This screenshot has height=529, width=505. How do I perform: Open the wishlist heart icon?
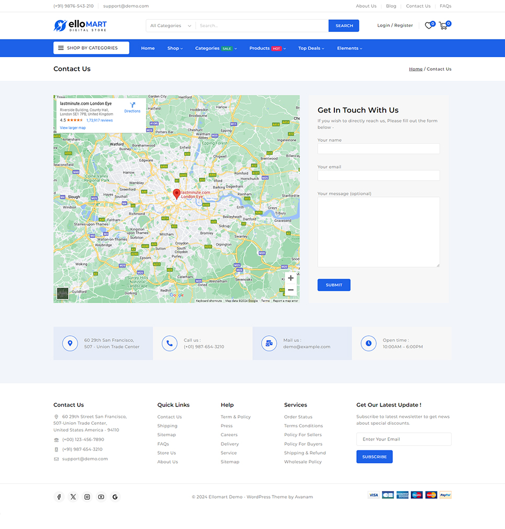(429, 26)
